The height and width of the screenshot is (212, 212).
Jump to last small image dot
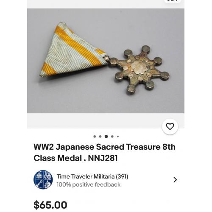[x=118, y=137]
